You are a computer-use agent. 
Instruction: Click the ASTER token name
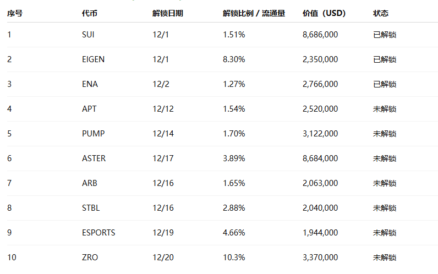point(94,158)
